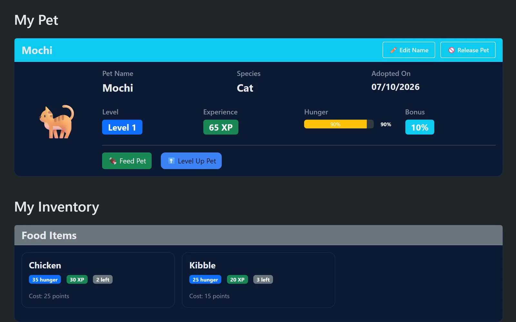Click Kibble's 25 hunger badge
Image resolution: width=516 pixels, height=322 pixels.
click(x=205, y=279)
